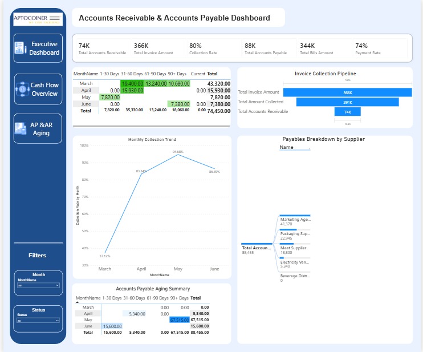The image size is (423, 352).
Task: Select the 13,240.00 March cell
Action: pos(156,84)
